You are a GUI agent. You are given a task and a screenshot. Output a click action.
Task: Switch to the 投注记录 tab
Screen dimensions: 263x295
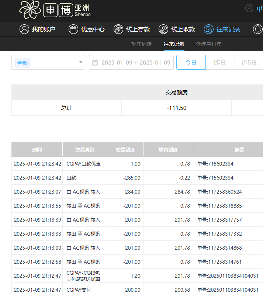pyautogui.click(x=141, y=44)
